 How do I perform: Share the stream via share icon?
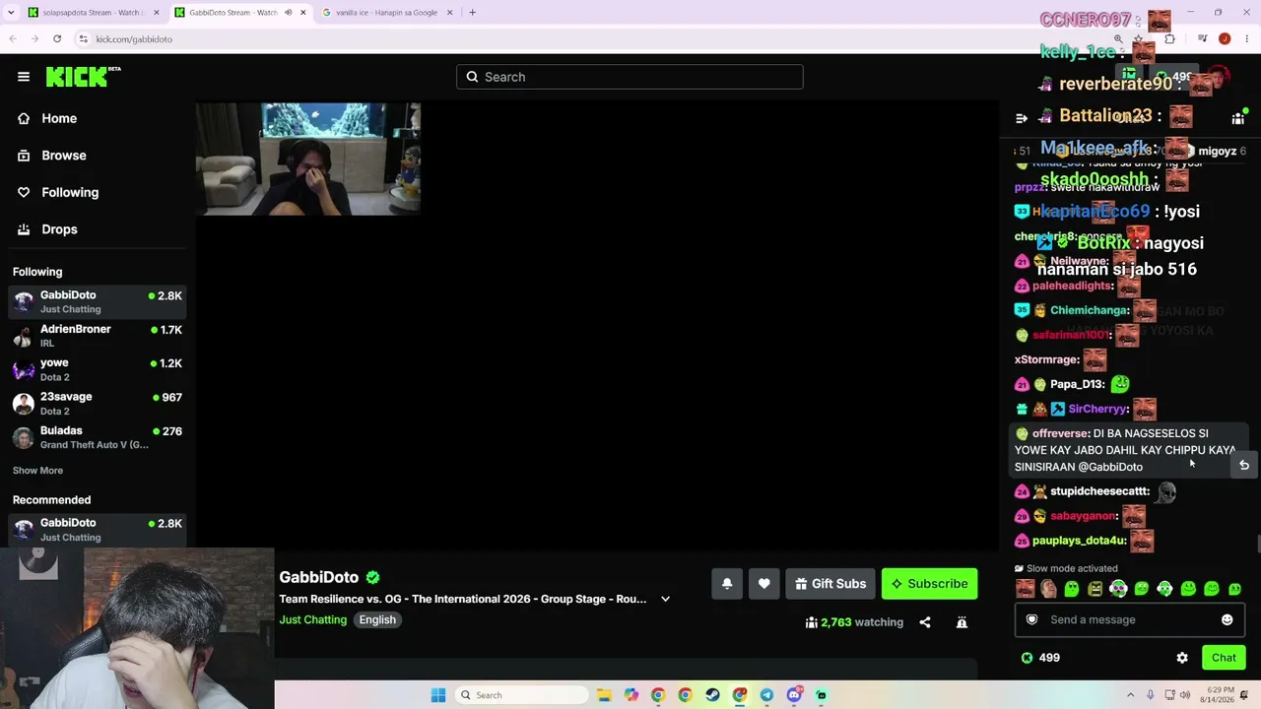925,622
